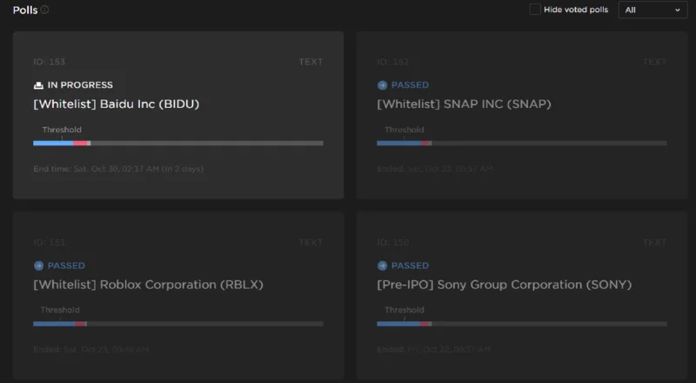Click PASSED status text on Sony poll
Screen dimensions: 696x383
click(x=410, y=265)
